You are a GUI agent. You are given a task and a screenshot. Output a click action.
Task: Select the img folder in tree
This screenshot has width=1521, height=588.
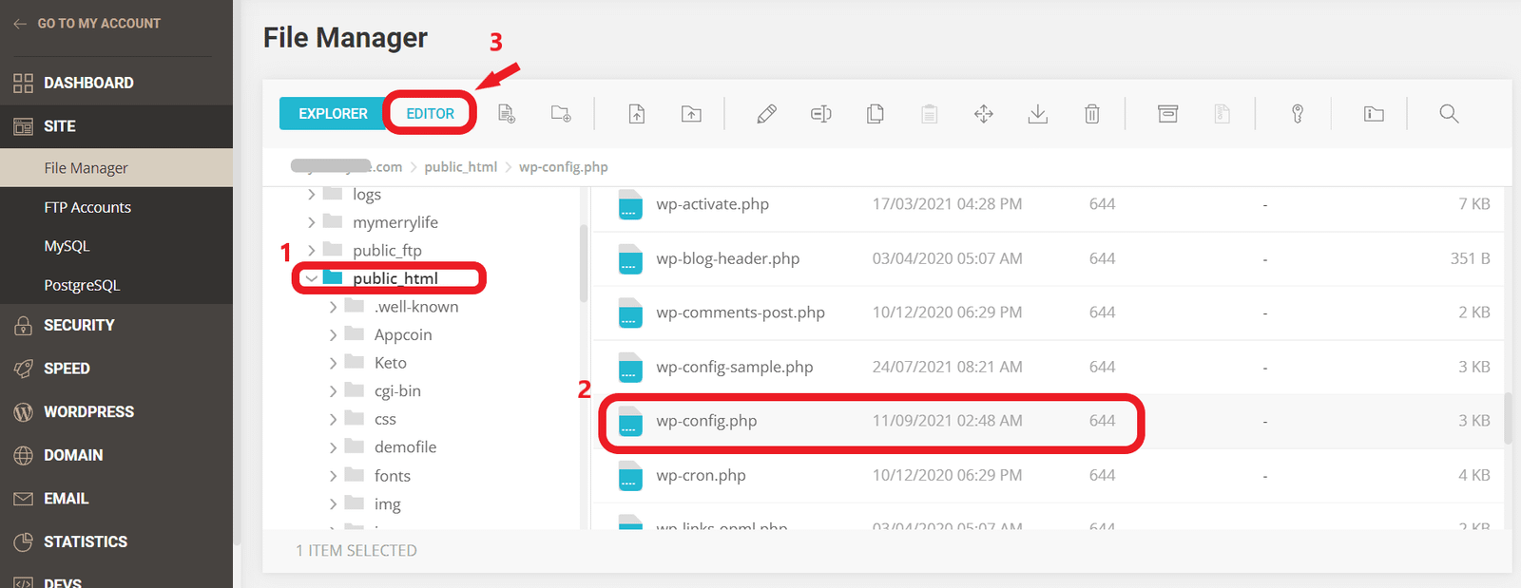click(387, 504)
